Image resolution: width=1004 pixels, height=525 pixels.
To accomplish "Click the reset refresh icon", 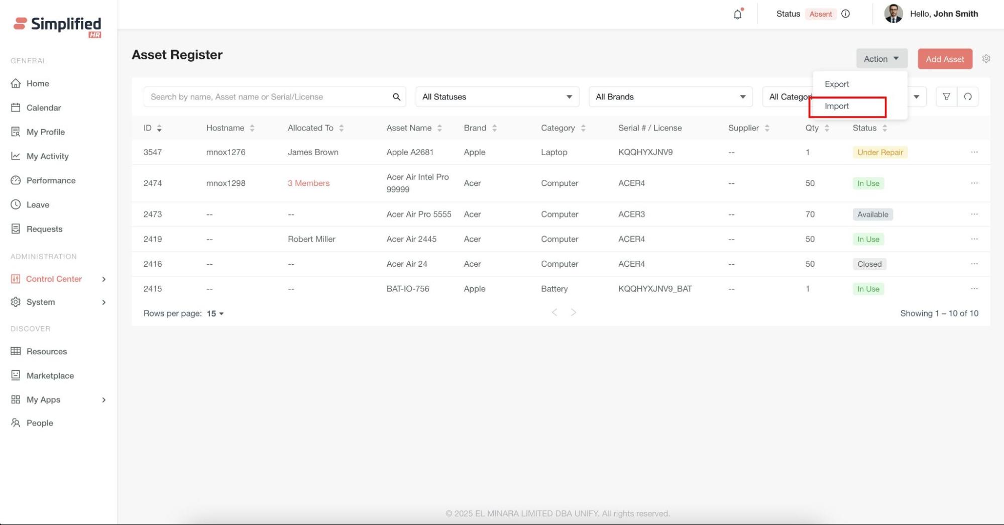I will [967, 96].
